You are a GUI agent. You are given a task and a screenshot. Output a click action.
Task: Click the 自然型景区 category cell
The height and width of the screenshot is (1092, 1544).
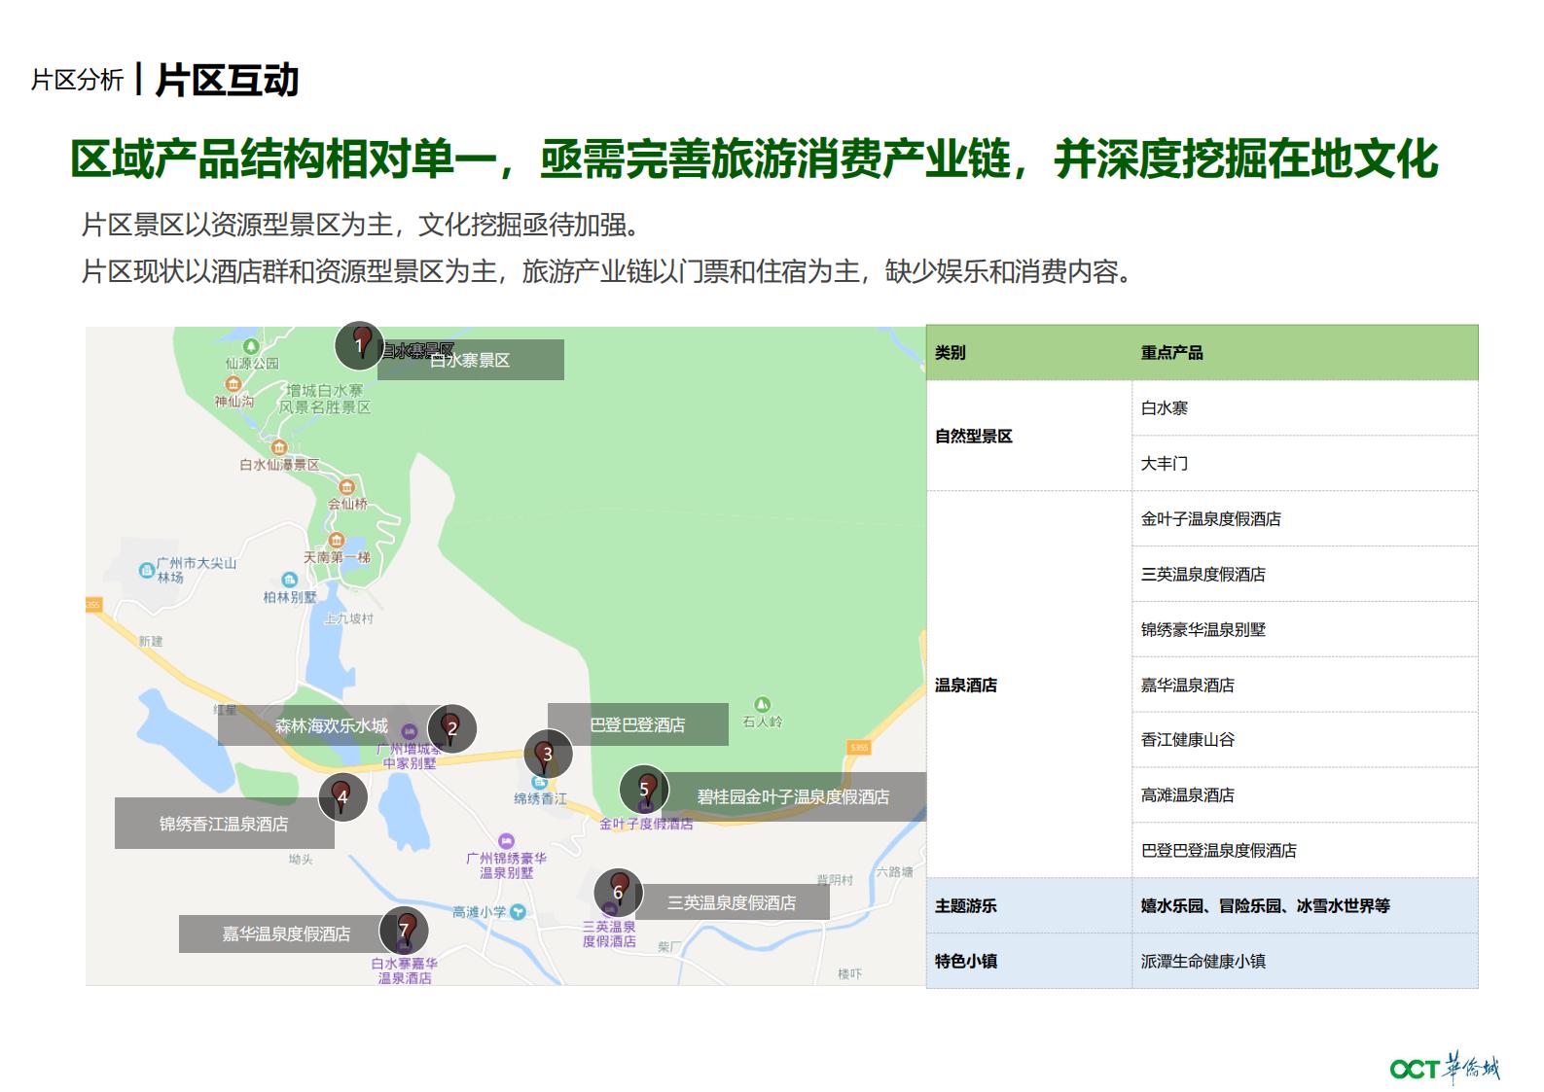tap(1029, 436)
